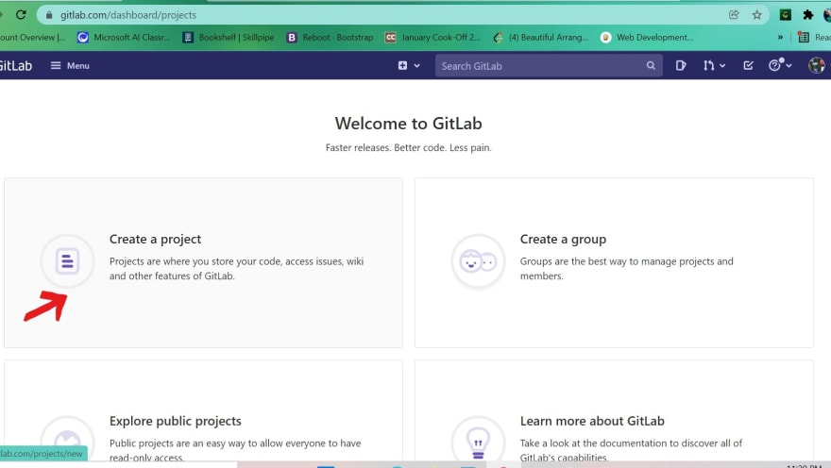Open the To-Do List checkmark icon
Viewport: 831px width, 468px height.
[748, 66]
